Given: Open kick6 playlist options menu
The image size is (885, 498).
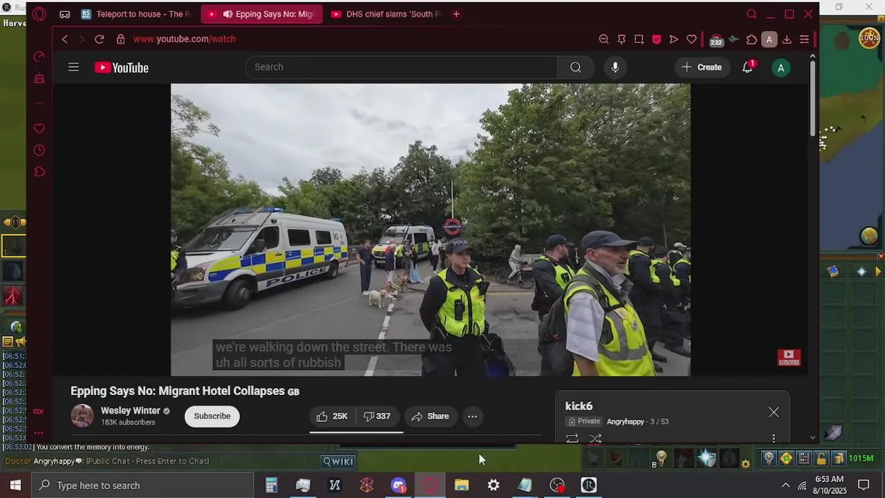Looking at the screenshot, I should (x=774, y=438).
